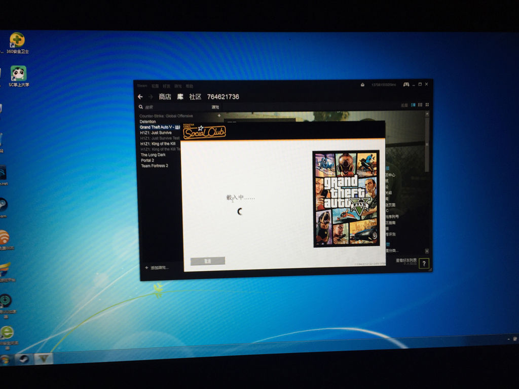The image size is (519, 389).
Task: Click the Social Club logo
Action: pyautogui.click(x=204, y=131)
